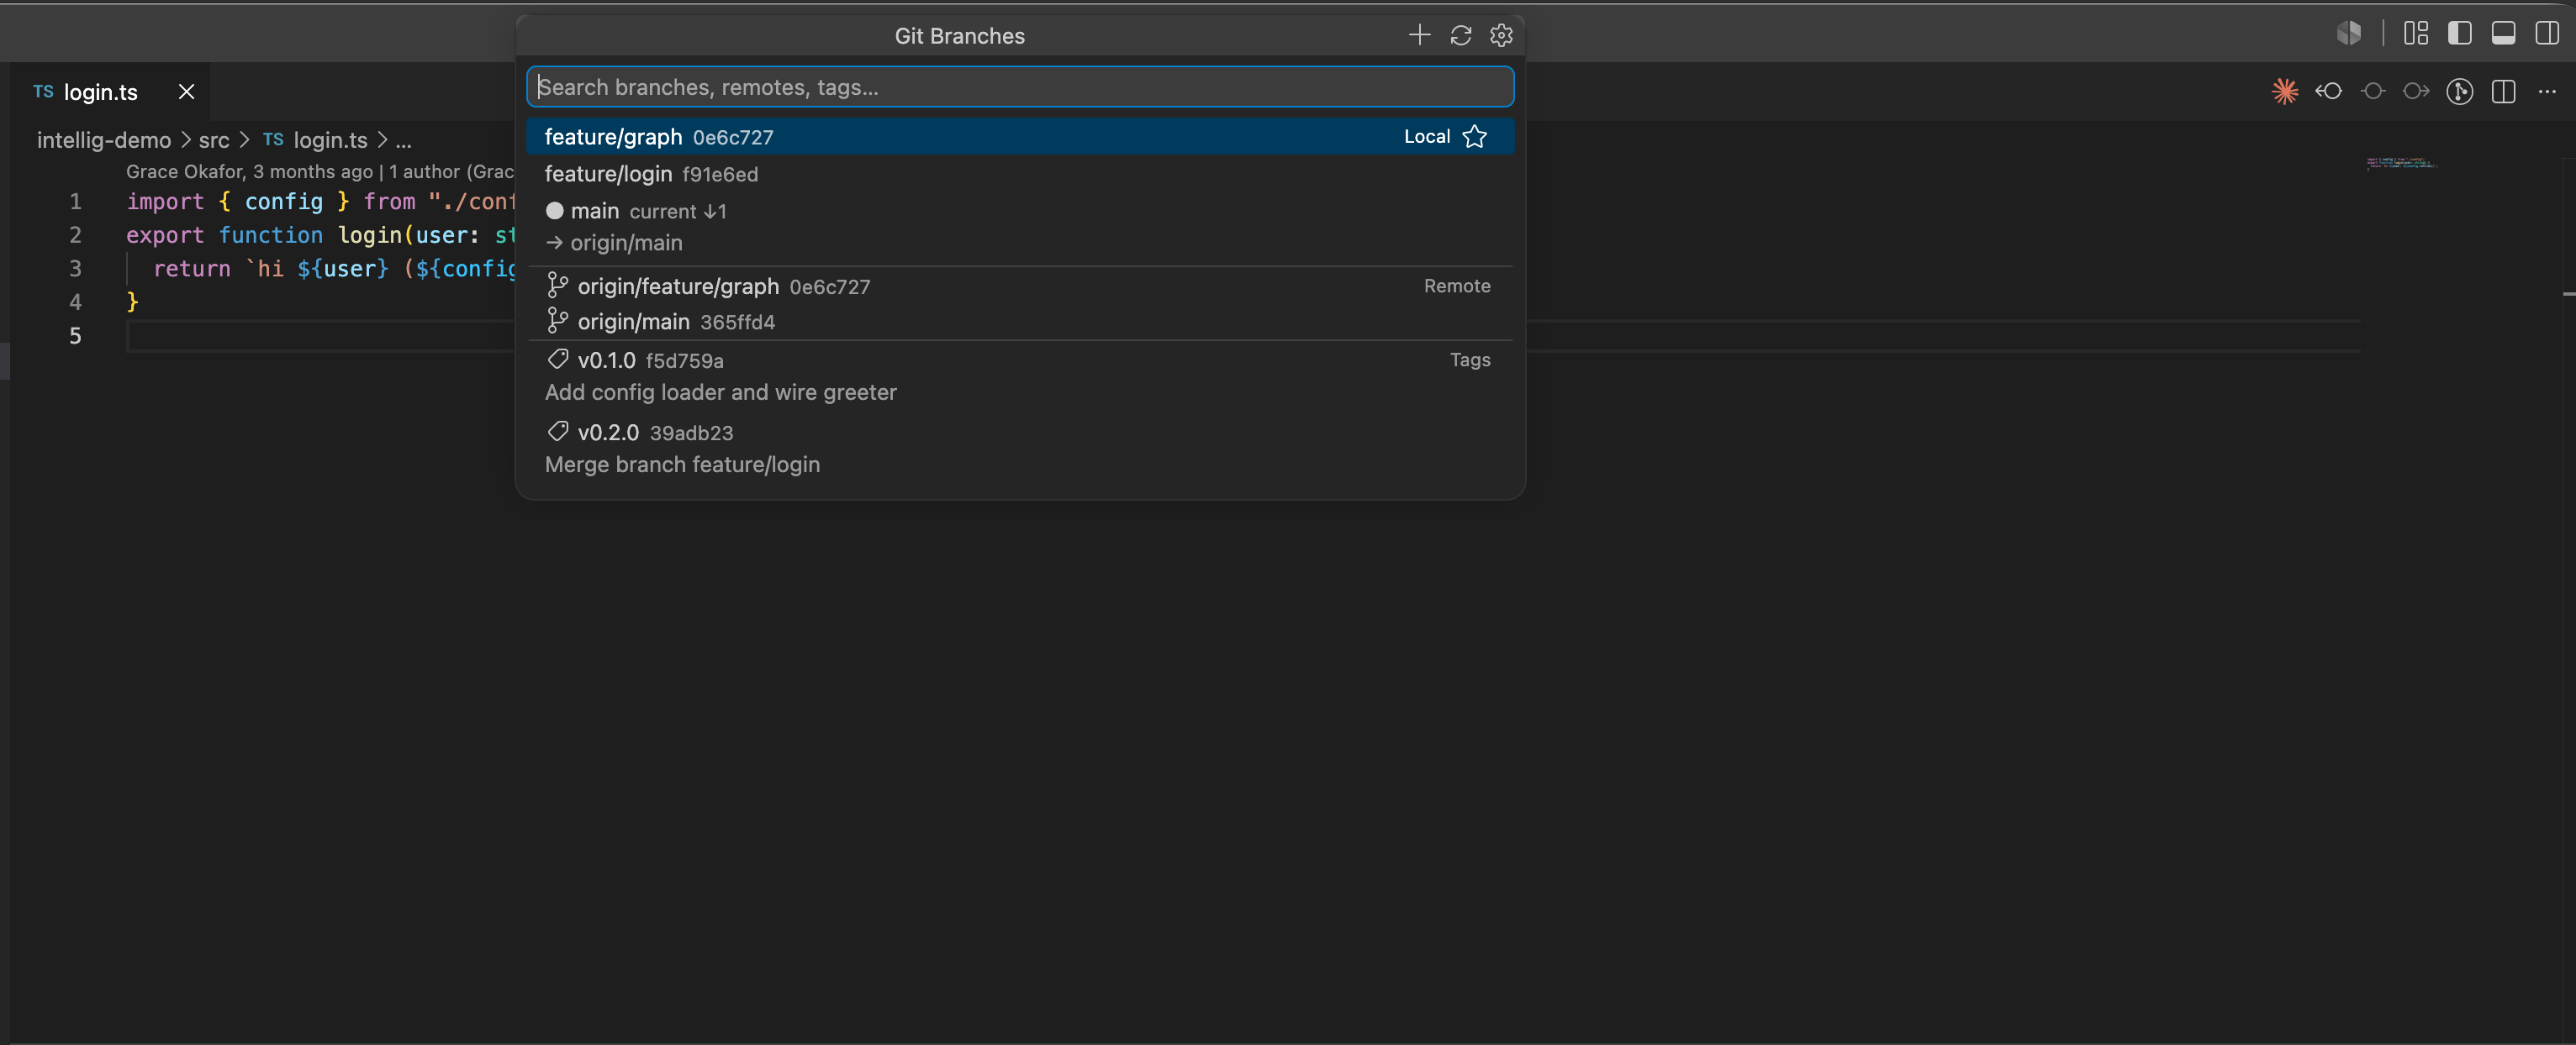Screen dimensions: 2576x1045
Task: Click 'return' keyword on line 3
Action: (192, 269)
